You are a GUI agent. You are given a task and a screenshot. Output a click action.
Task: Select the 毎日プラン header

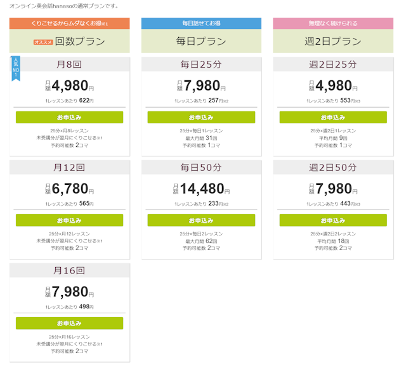click(x=201, y=41)
